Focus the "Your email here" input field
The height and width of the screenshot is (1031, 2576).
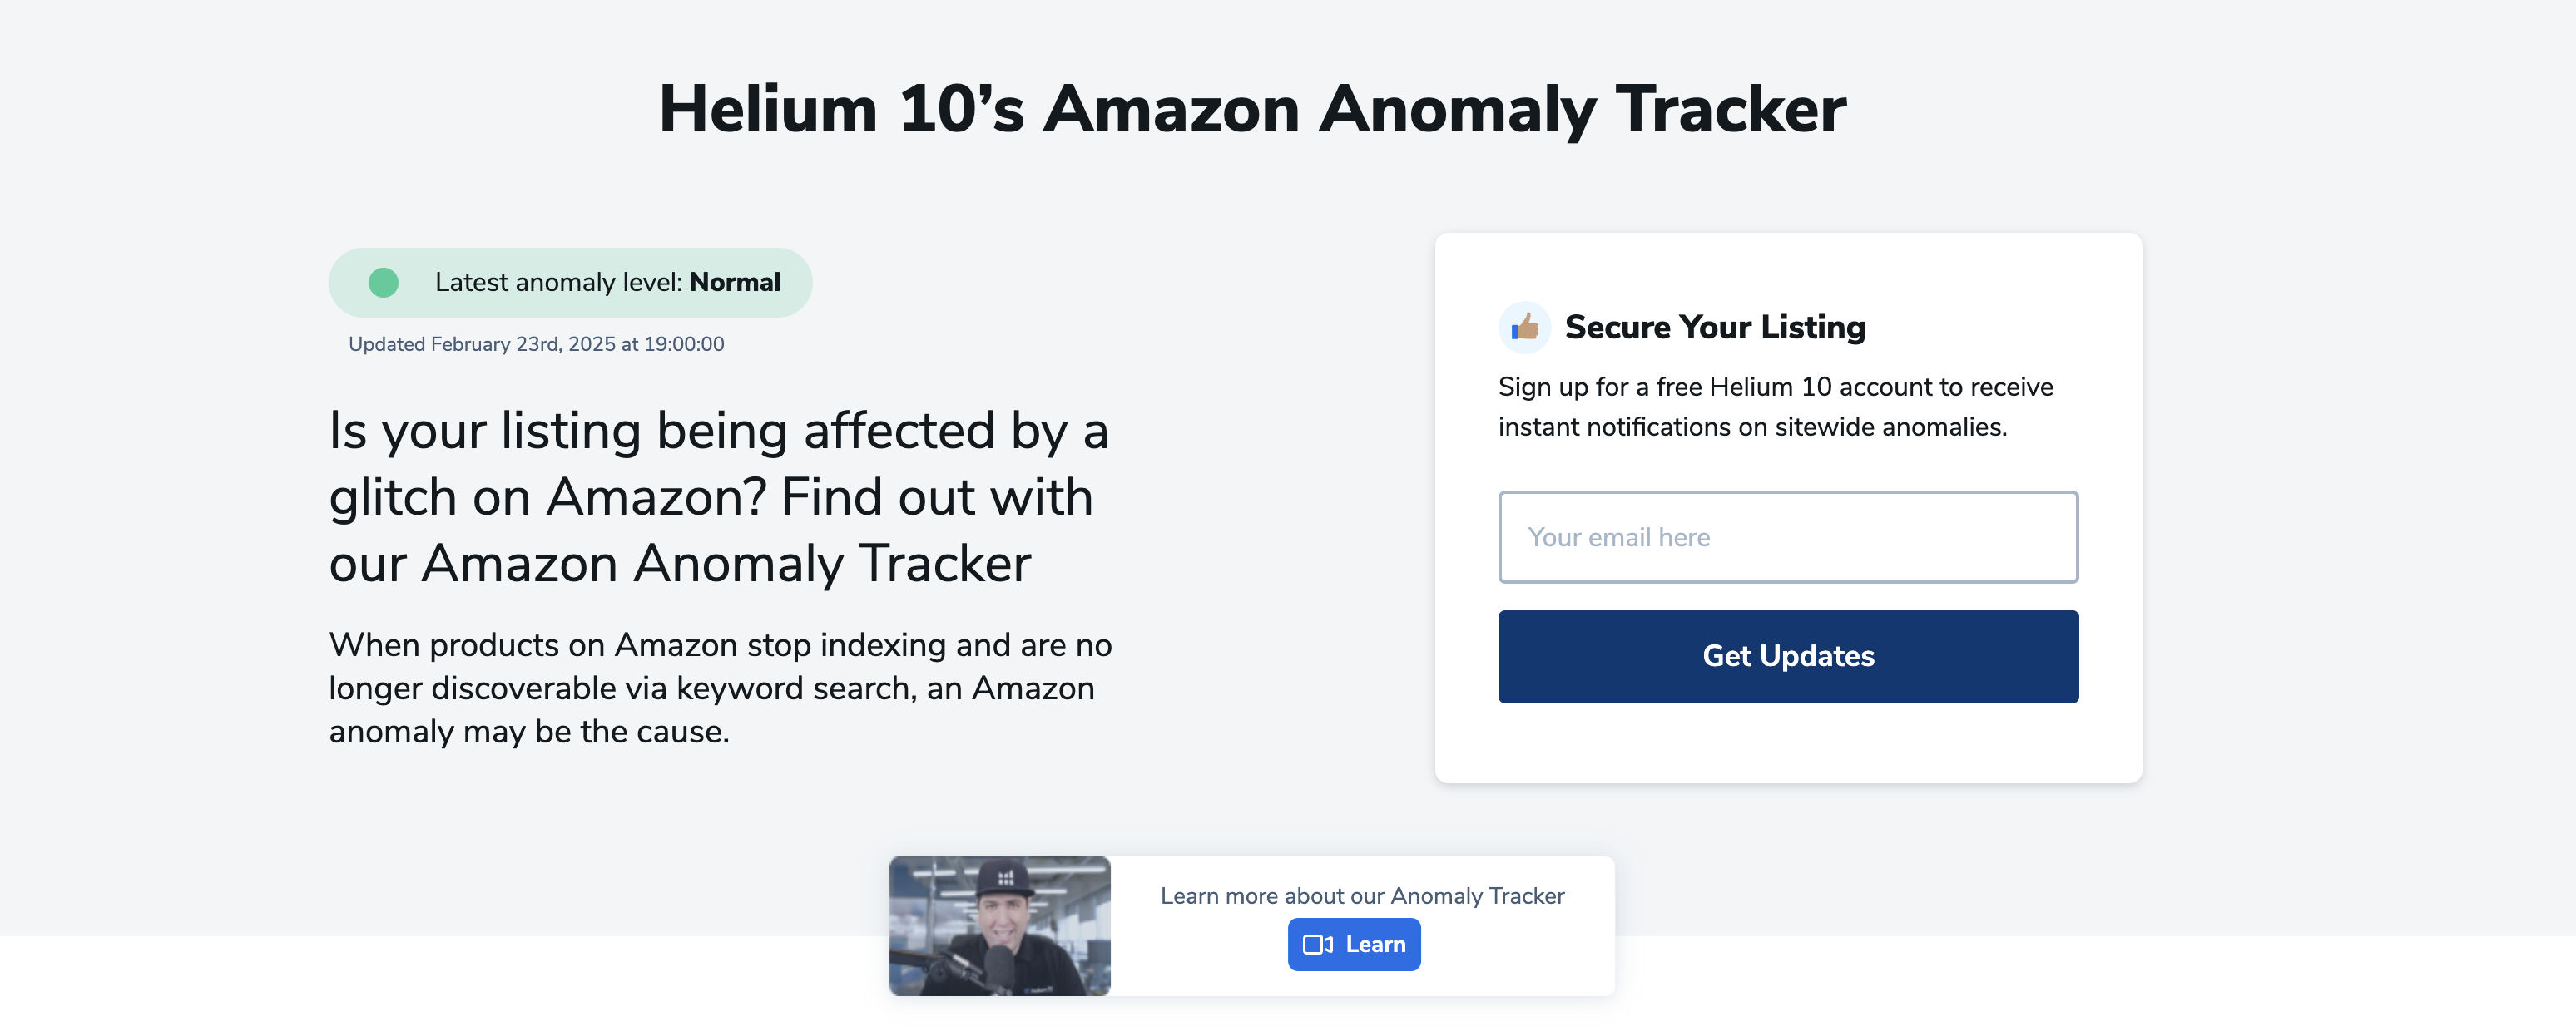1787,536
